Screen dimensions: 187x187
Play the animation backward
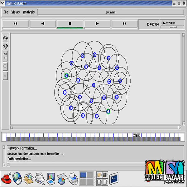click(43, 24)
